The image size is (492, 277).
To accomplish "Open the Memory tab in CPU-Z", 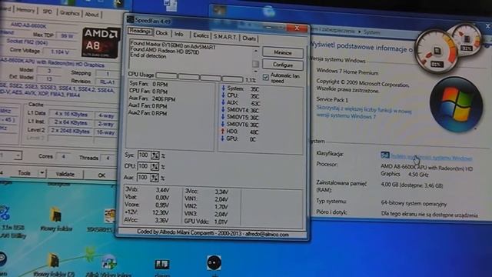I will [x=25, y=10].
